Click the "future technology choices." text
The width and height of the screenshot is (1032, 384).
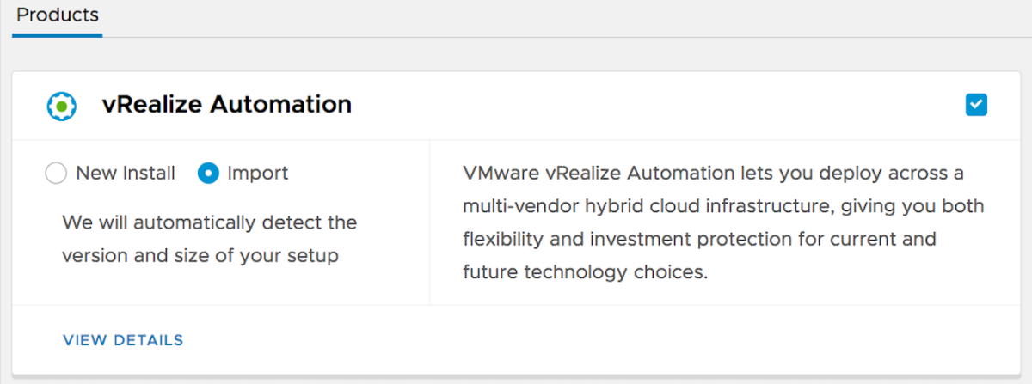pos(585,272)
